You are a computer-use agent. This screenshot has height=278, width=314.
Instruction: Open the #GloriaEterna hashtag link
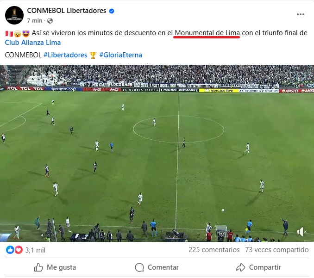tap(120, 55)
